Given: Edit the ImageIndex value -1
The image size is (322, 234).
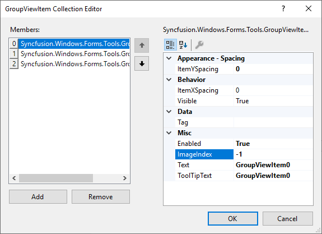Looking at the screenshot, I should pyautogui.click(x=273, y=154).
